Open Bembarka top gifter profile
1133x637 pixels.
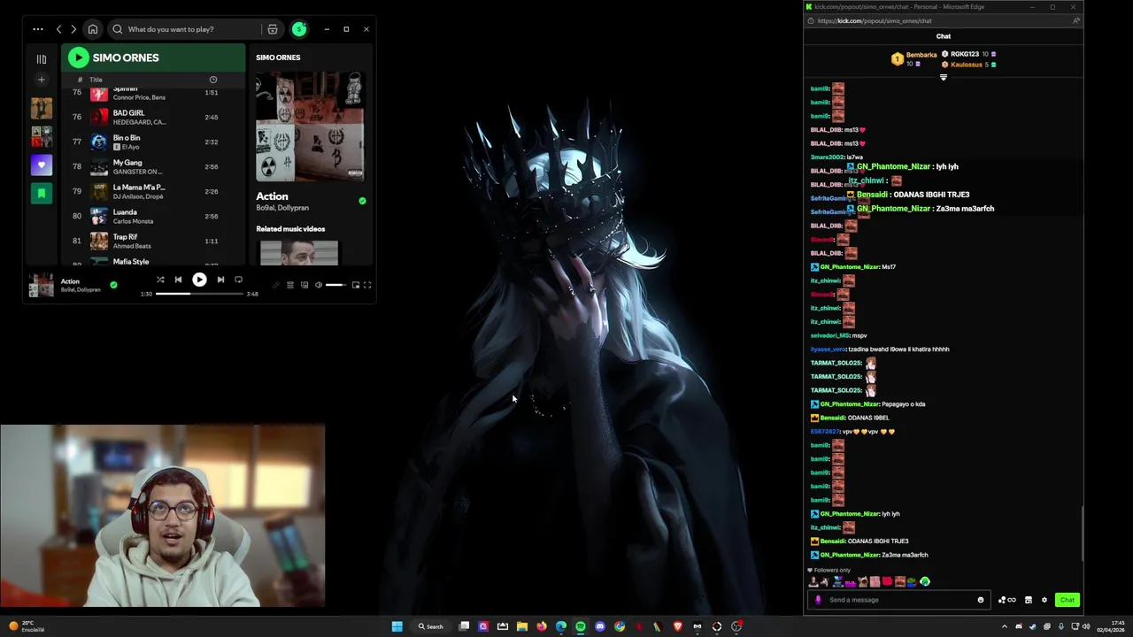tap(921, 55)
